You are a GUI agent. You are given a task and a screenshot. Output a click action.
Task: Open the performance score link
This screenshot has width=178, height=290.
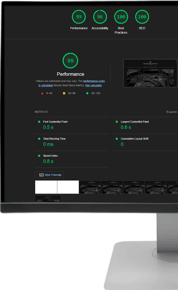[x=94, y=81]
